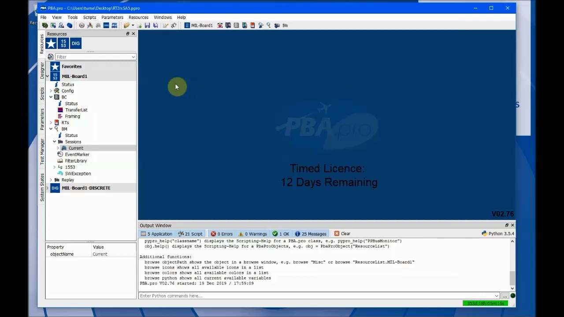Collapse the Sessions node
The width and height of the screenshot is (564, 317).
click(x=54, y=142)
